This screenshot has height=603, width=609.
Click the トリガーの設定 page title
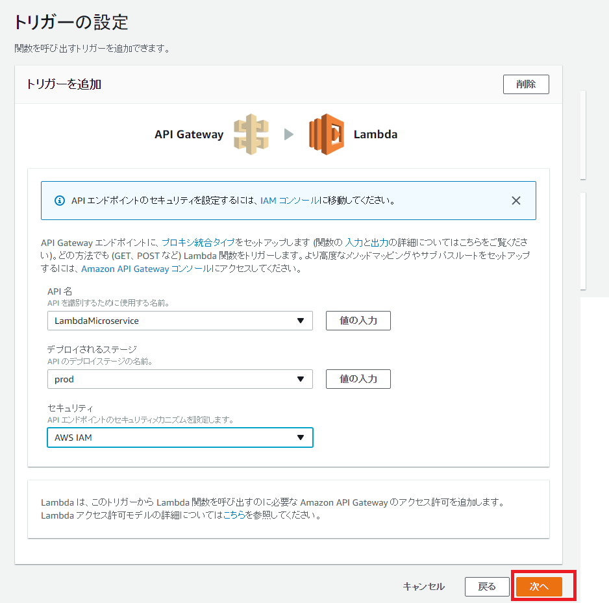(x=71, y=22)
